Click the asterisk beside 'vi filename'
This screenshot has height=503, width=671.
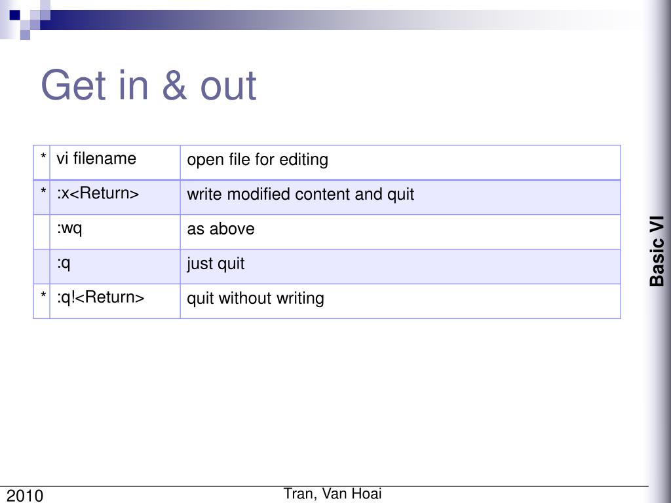pyautogui.click(x=43, y=156)
